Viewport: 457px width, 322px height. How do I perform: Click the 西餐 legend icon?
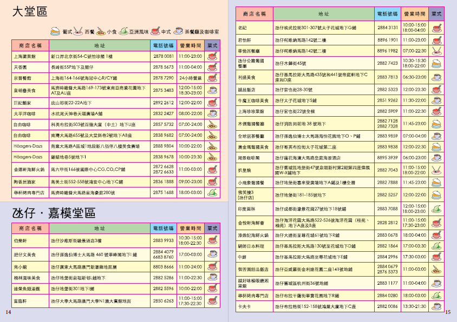79,31
